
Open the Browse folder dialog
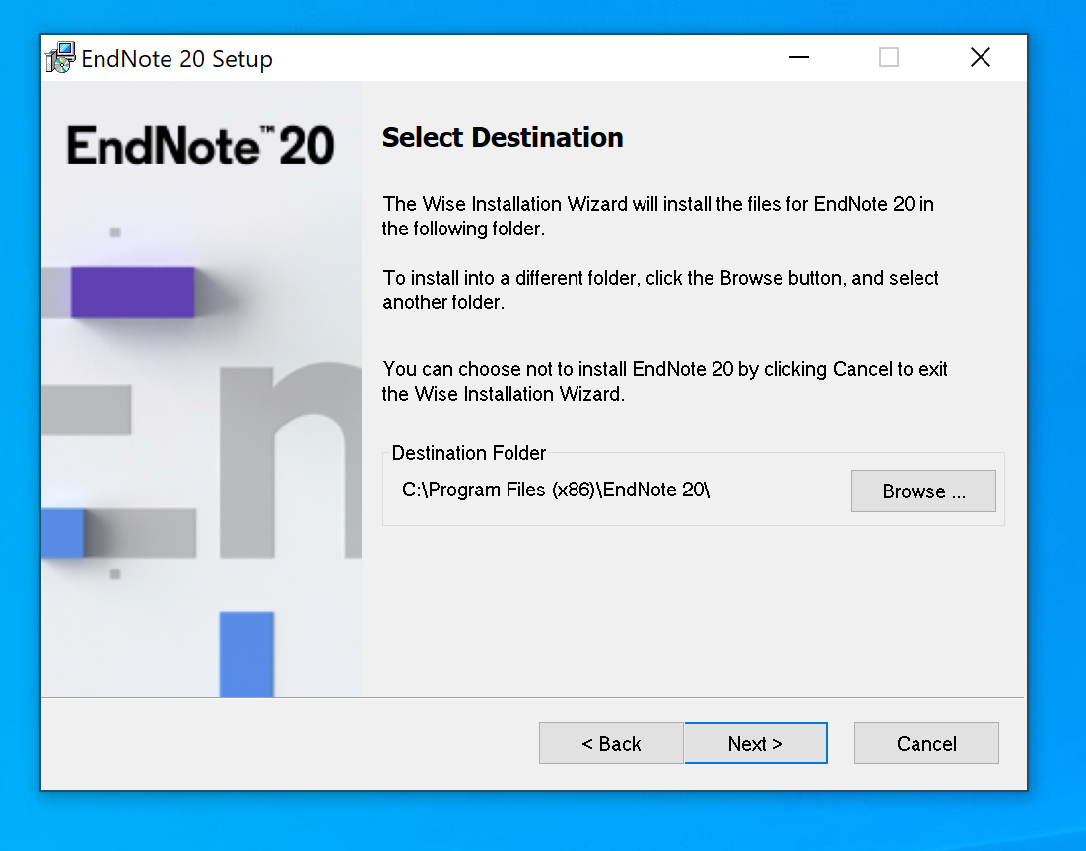[x=923, y=491]
